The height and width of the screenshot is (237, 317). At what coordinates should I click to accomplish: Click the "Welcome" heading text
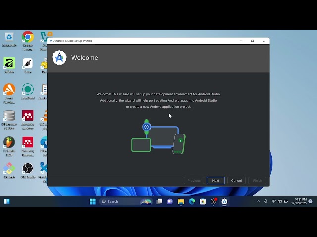pos(85,58)
